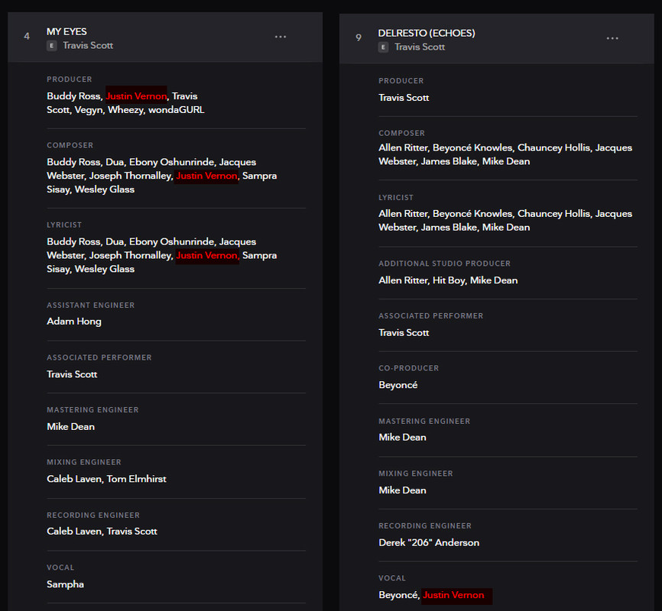The image size is (662, 611).
Task: Click Beyoncé in DELRESTO Vocal credits
Action: (x=398, y=595)
